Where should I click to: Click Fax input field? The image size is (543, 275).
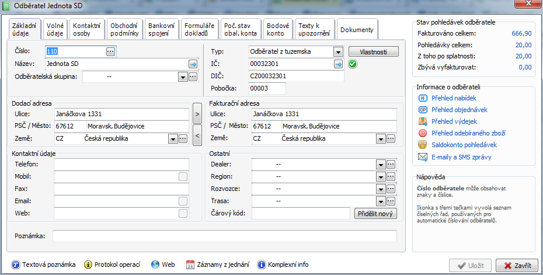click(x=121, y=189)
